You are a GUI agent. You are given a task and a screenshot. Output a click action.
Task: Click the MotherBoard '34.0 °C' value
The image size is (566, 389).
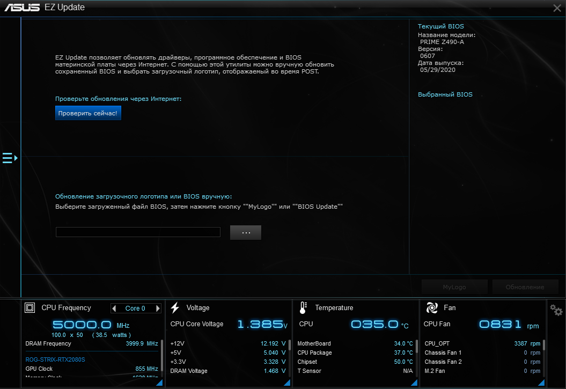[x=403, y=343]
